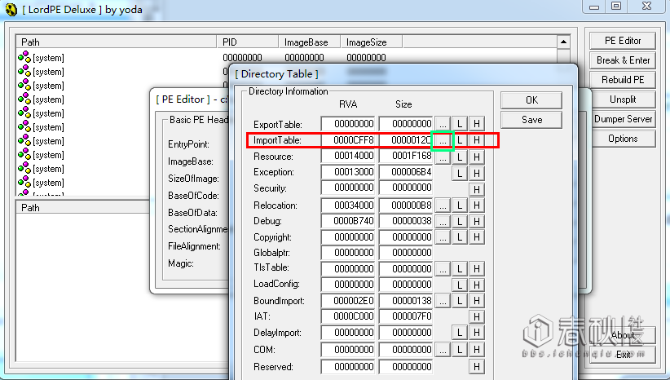This screenshot has height=380, width=670.
Task: Edit the IAT RVA field 0000C000
Action: (x=348, y=316)
